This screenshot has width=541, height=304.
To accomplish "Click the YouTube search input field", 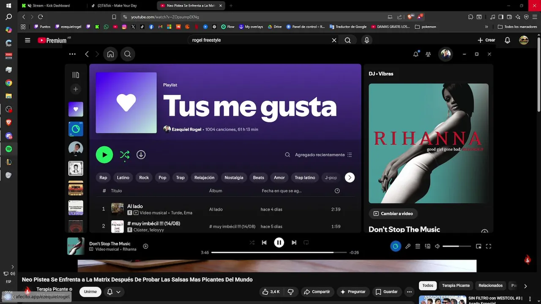I will 260,40.
